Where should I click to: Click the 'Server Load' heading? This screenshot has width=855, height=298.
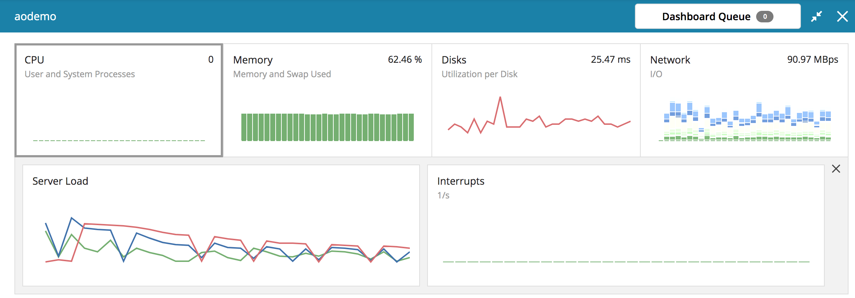click(60, 181)
